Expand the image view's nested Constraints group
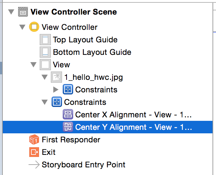 coord(56,90)
